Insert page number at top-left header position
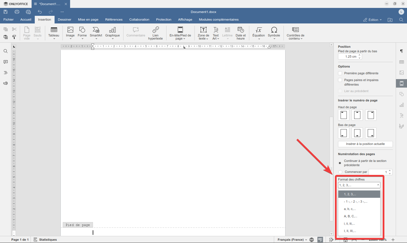407x243 pixels. click(344, 115)
